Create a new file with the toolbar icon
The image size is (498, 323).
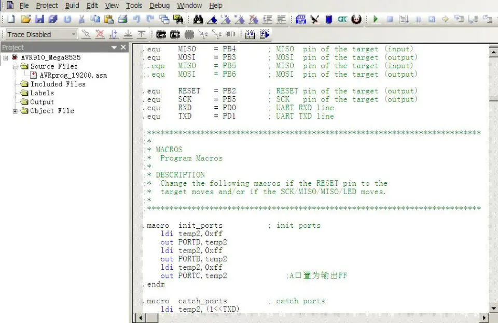pyautogui.click(x=11, y=19)
